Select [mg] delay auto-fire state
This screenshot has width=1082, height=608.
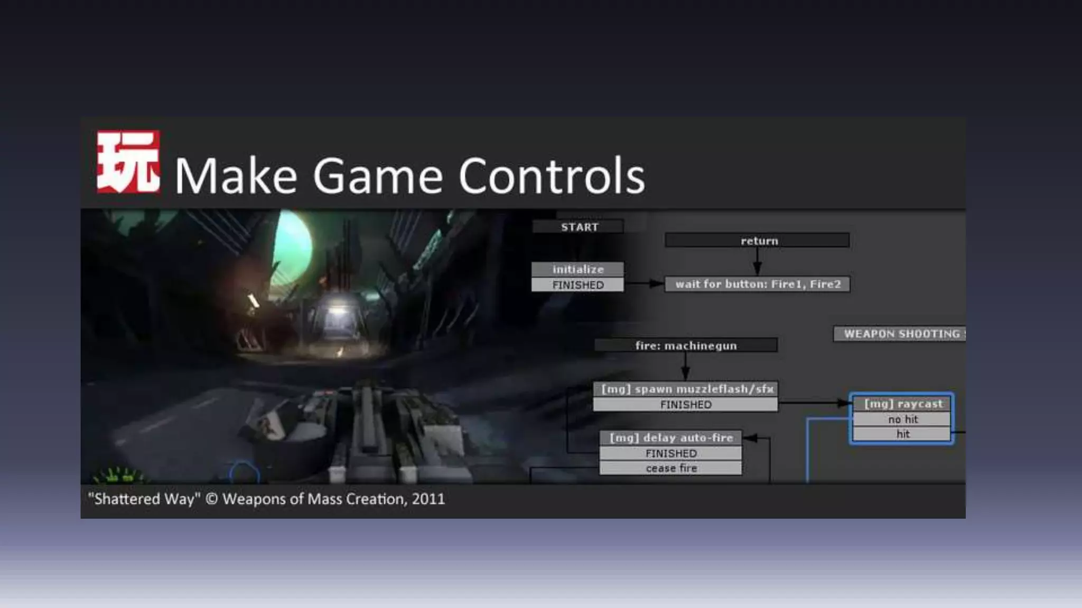tap(671, 438)
